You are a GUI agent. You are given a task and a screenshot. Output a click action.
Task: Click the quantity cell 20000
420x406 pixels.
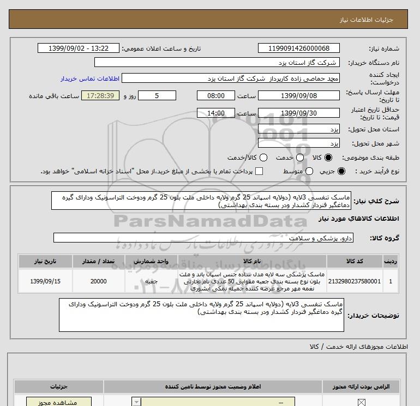[x=99, y=281]
